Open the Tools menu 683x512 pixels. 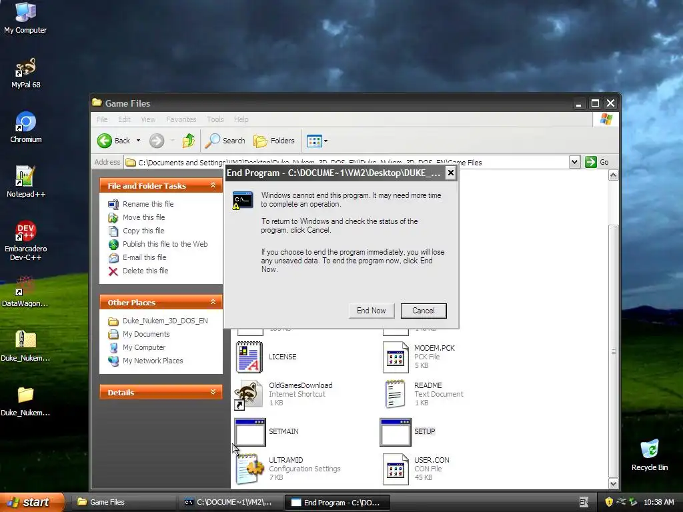click(215, 119)
